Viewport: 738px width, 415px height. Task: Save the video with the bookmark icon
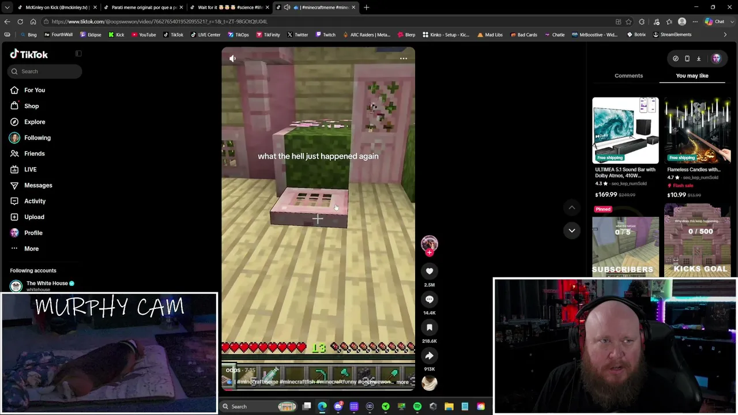[430, 327]
